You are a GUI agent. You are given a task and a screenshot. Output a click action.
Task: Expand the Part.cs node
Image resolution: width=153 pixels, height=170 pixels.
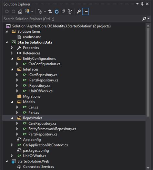tap(17, 112)
